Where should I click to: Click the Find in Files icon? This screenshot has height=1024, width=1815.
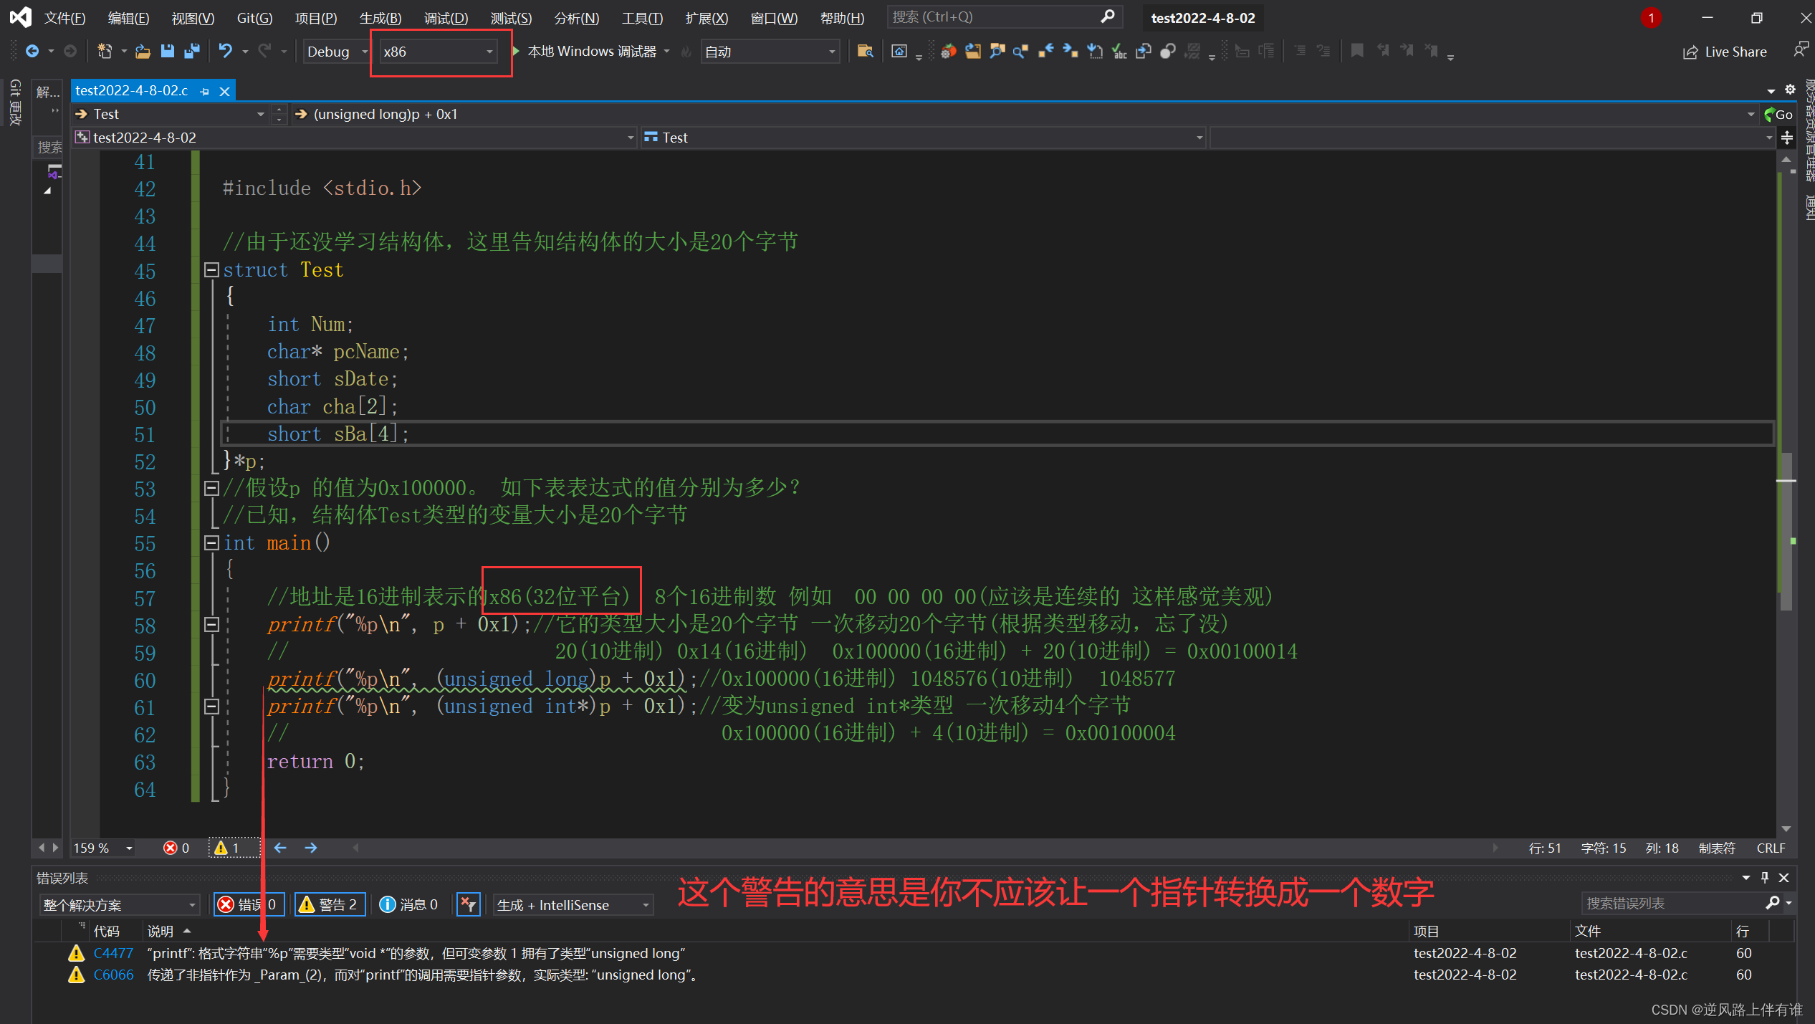point(865,52)
